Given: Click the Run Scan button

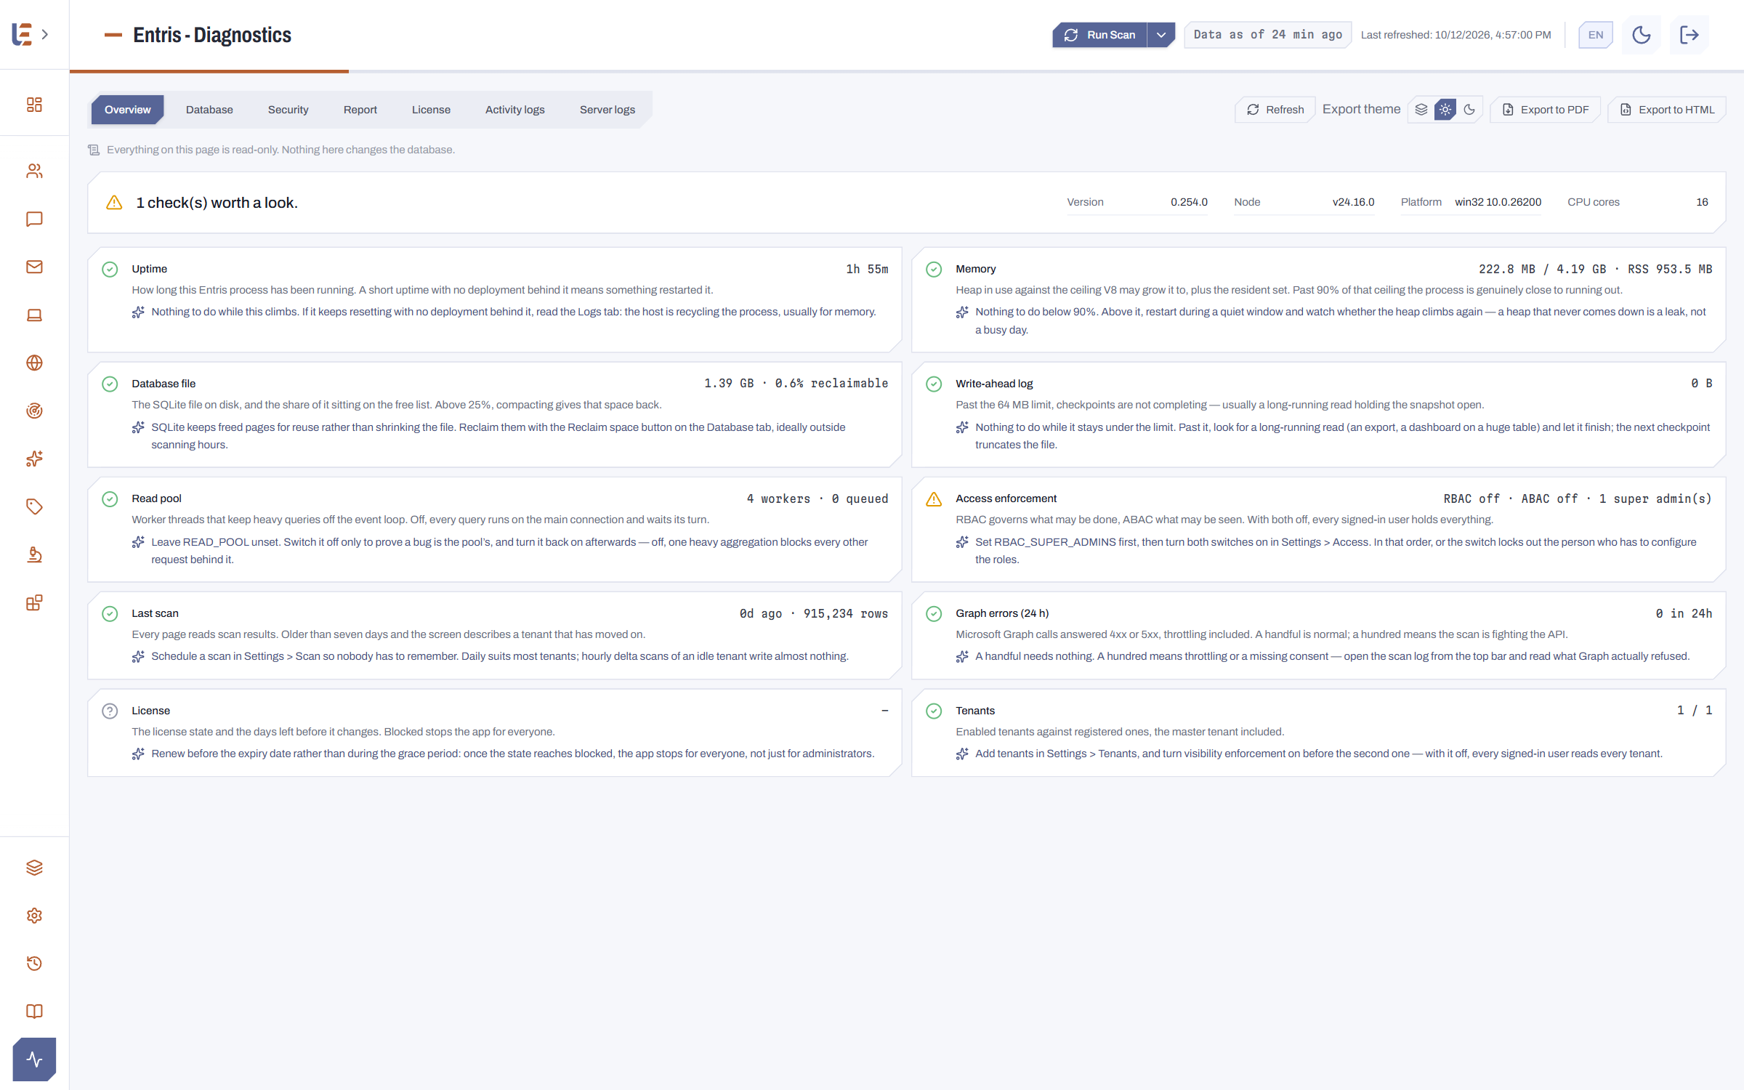Looking at the screenshot, I should pyautogui.click(x=1100, y=35).
